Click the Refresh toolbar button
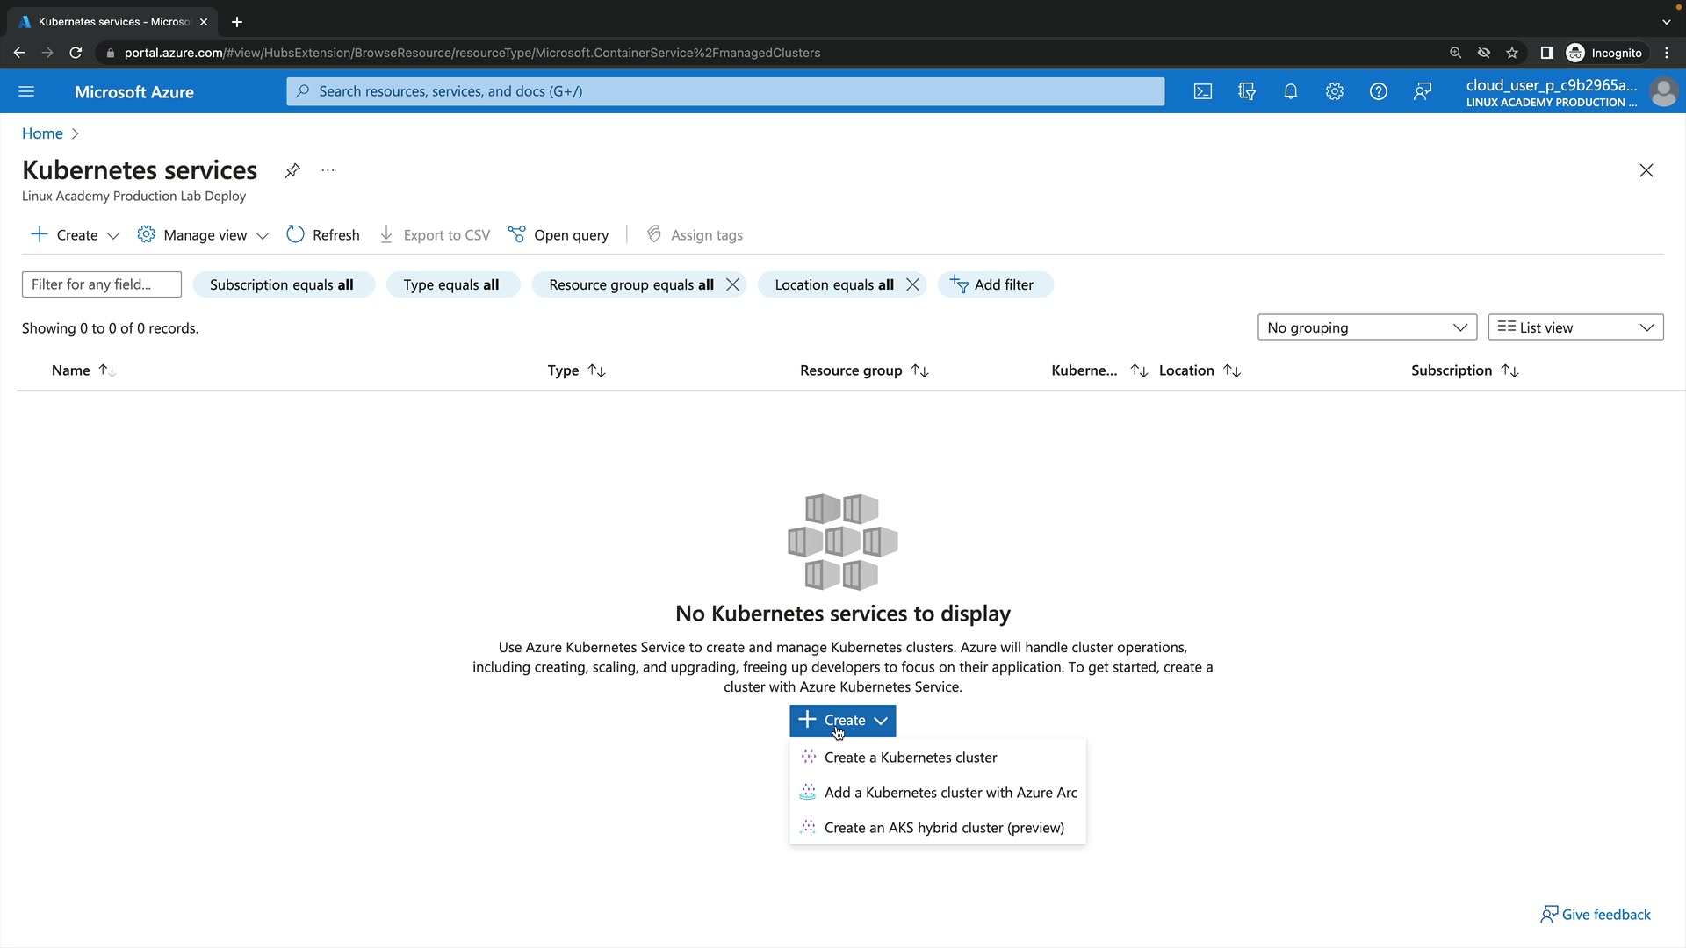 (x=323, y=235)
